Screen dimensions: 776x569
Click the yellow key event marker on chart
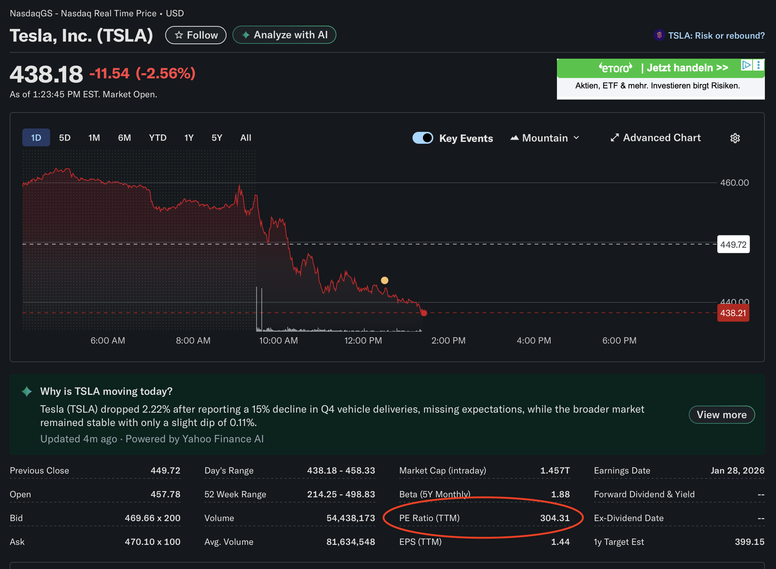(x=385, y=280)
